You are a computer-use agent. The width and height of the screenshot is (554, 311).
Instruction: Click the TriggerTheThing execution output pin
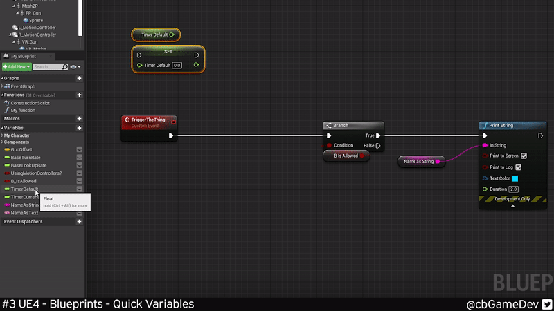171,135
